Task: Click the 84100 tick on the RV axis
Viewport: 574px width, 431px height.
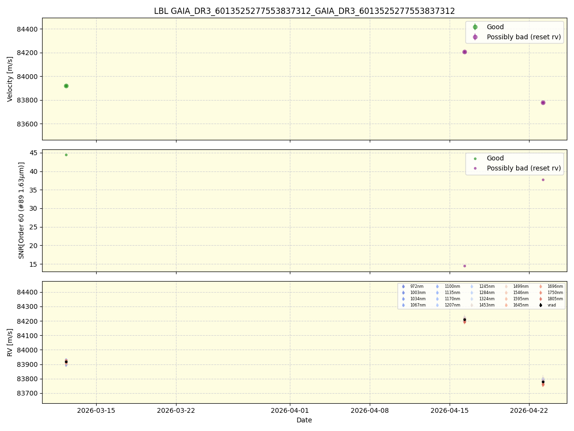Action: (28, 336)
